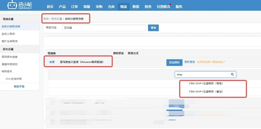Click the 物流设置 breadcrumb link
261x129 pixels.
click(x=57, y=19)
